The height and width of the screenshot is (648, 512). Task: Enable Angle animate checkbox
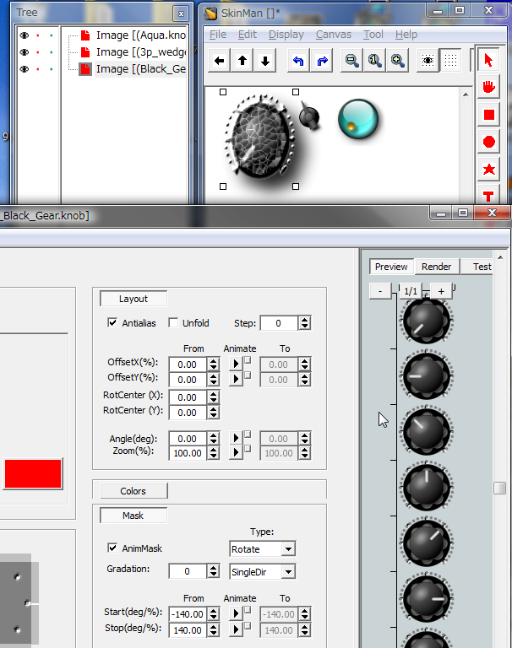pyautogui.click(x=248, y=435)
